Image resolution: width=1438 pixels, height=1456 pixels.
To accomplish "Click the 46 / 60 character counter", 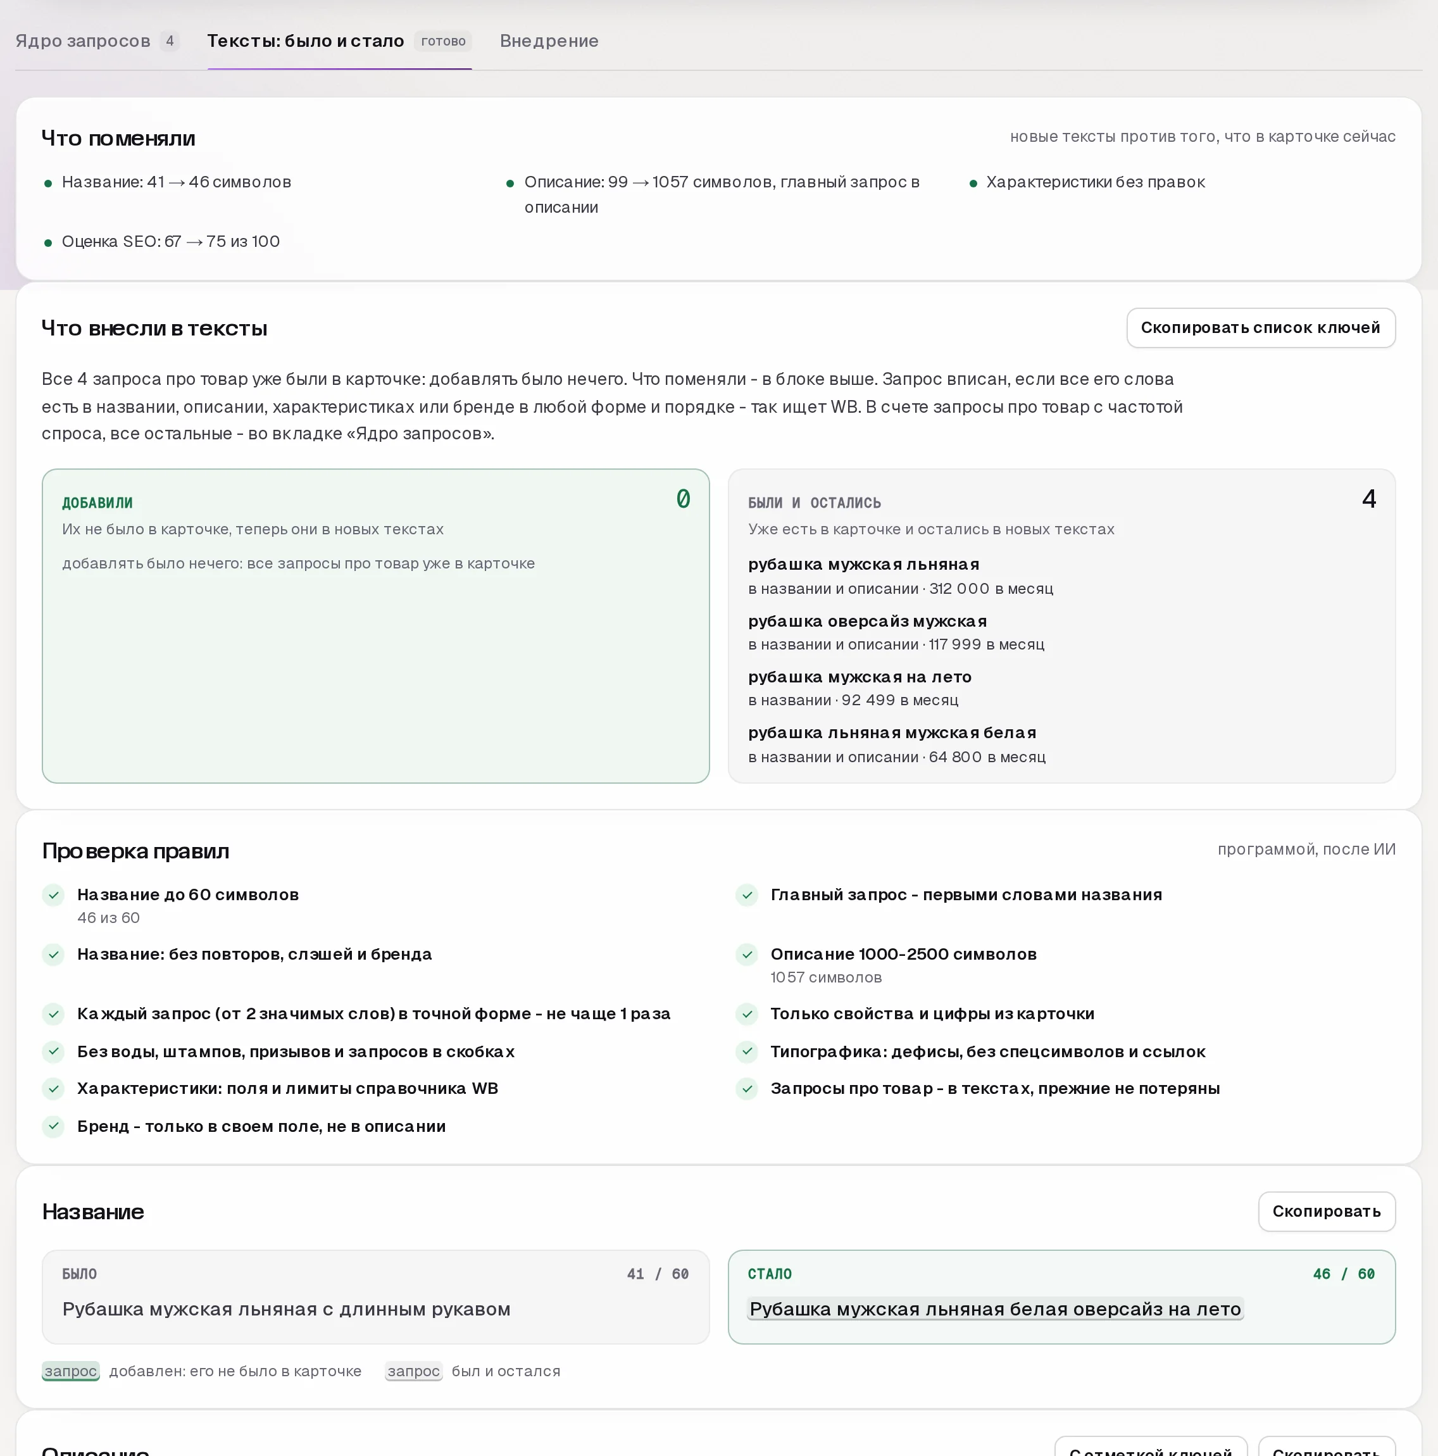I will click(x=1344, y=1274).
